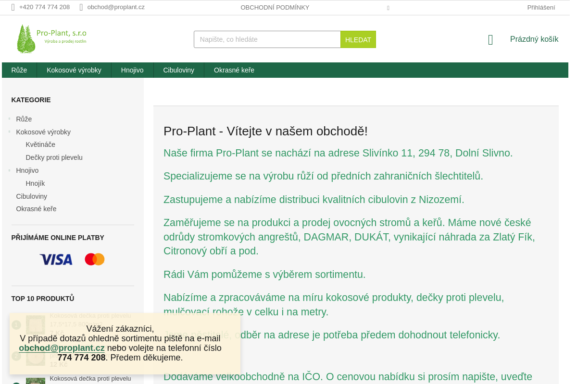Select Hnojík subcategory
Viewport: 577px width, 384px height.
click(x=35, y=183)
